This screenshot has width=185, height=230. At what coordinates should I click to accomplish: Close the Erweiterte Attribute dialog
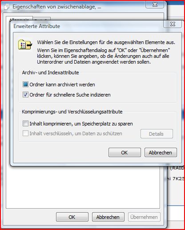pos(173,24)
